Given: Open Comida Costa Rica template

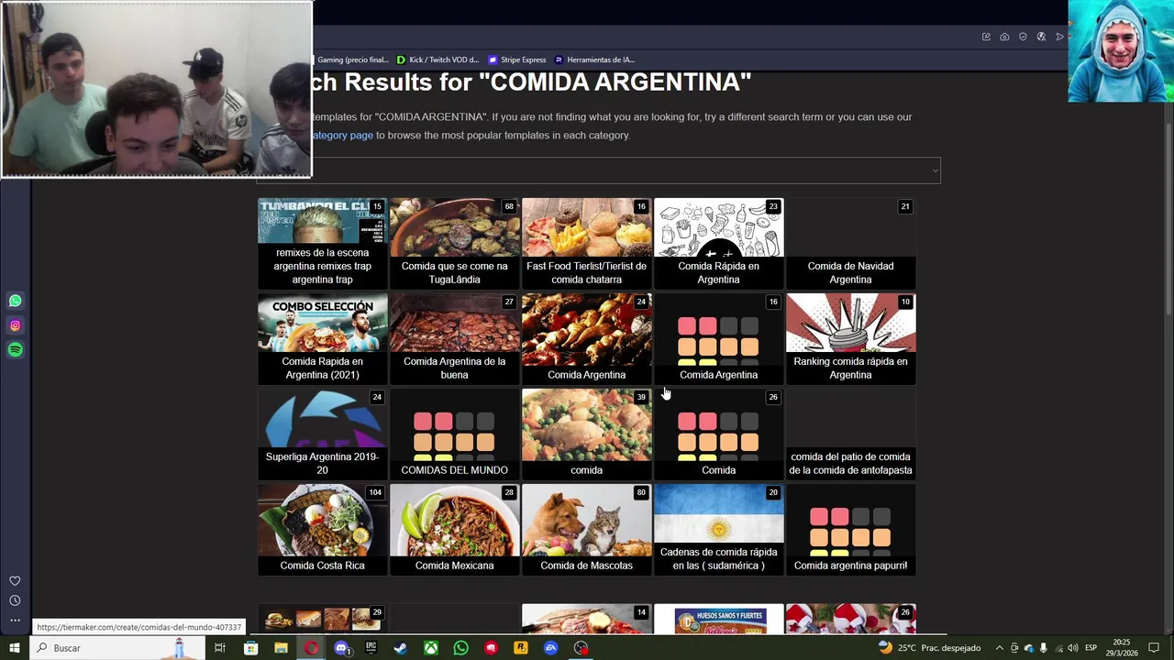Looking at the screenshot, I should [322, 530].
